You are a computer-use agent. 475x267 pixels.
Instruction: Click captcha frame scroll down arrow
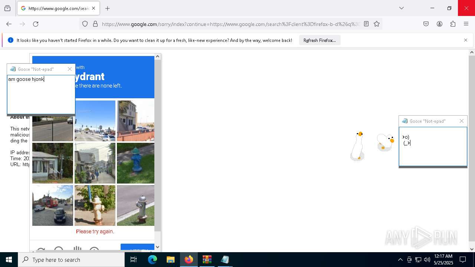pyautogui.click(x=157, y=247)
